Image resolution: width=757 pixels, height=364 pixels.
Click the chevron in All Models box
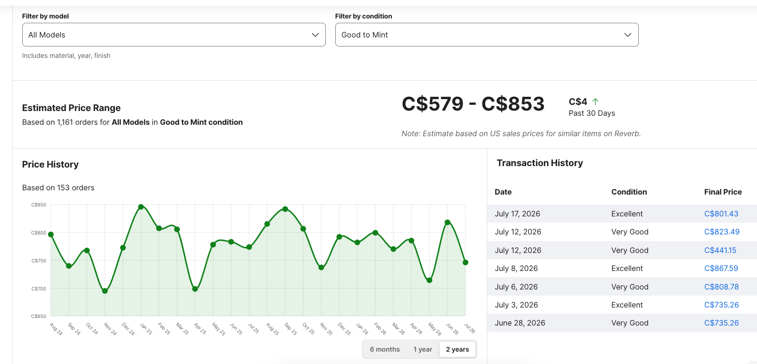[x=315, y=35]
